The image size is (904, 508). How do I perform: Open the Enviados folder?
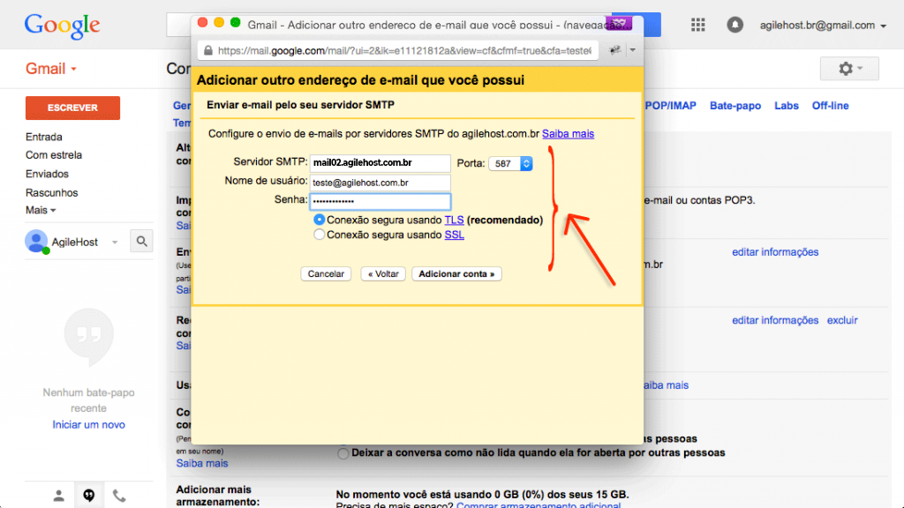coord(47,174)
